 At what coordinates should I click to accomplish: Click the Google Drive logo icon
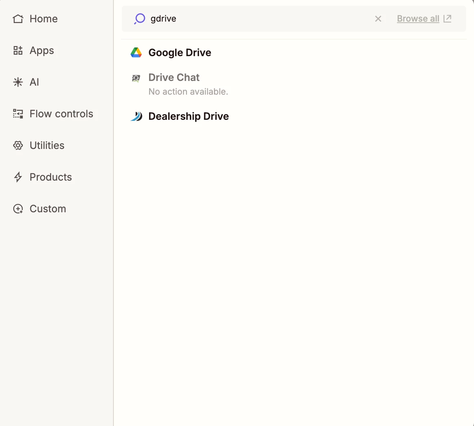point(136,53)
